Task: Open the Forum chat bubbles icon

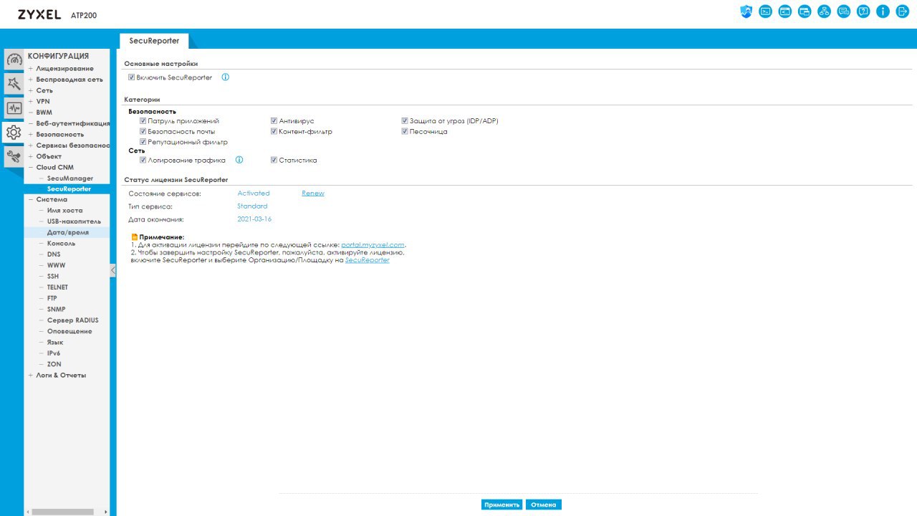Action: point(844,11)
